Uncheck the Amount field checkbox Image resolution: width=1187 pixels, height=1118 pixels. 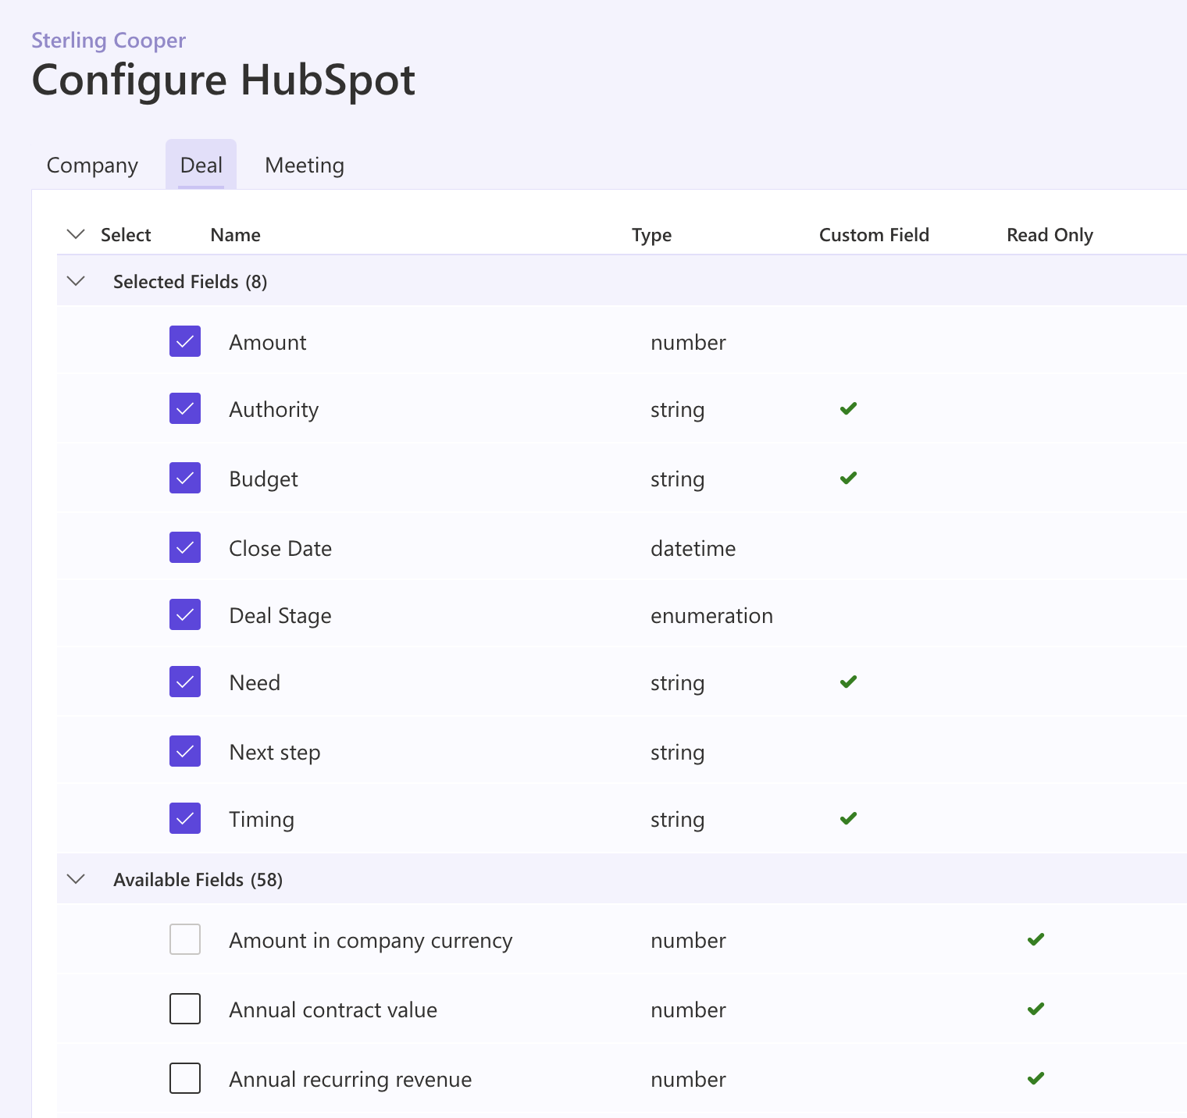(185, 341)
